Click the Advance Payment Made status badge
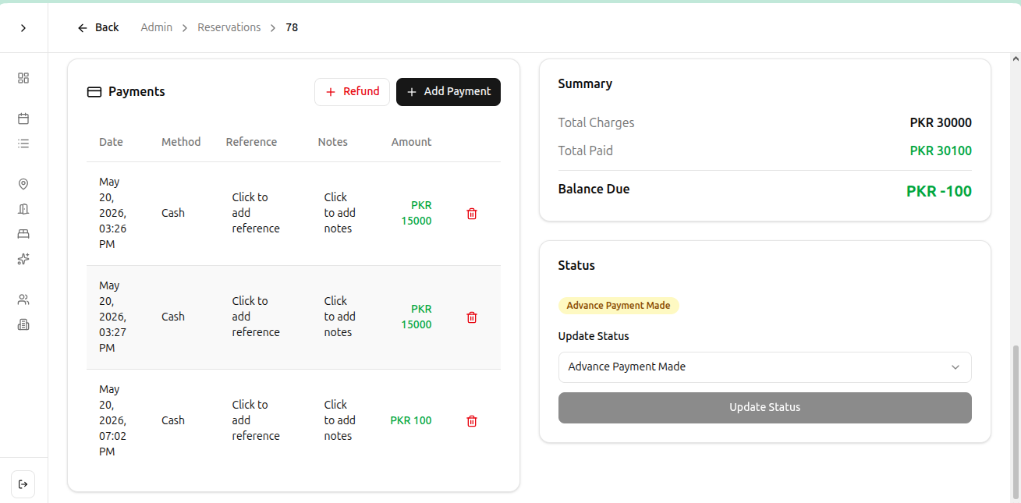Screen dimensions: 1021x503 pos(619,306)
